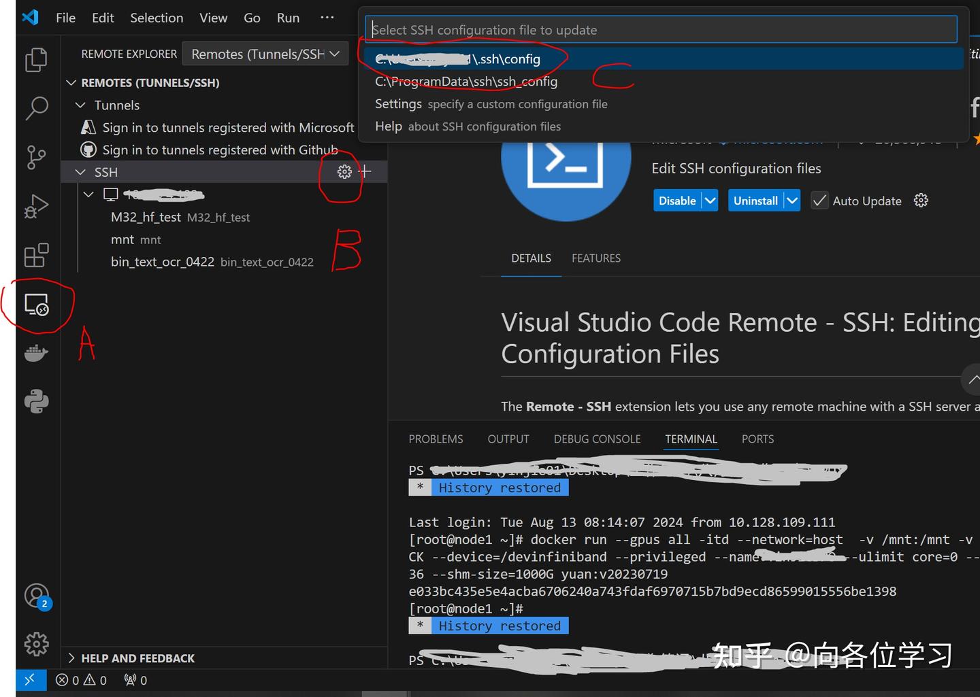980x697 pixels.
Task: Switch to the DEBUG CONSOLE tab
Action: pos(597,439)
